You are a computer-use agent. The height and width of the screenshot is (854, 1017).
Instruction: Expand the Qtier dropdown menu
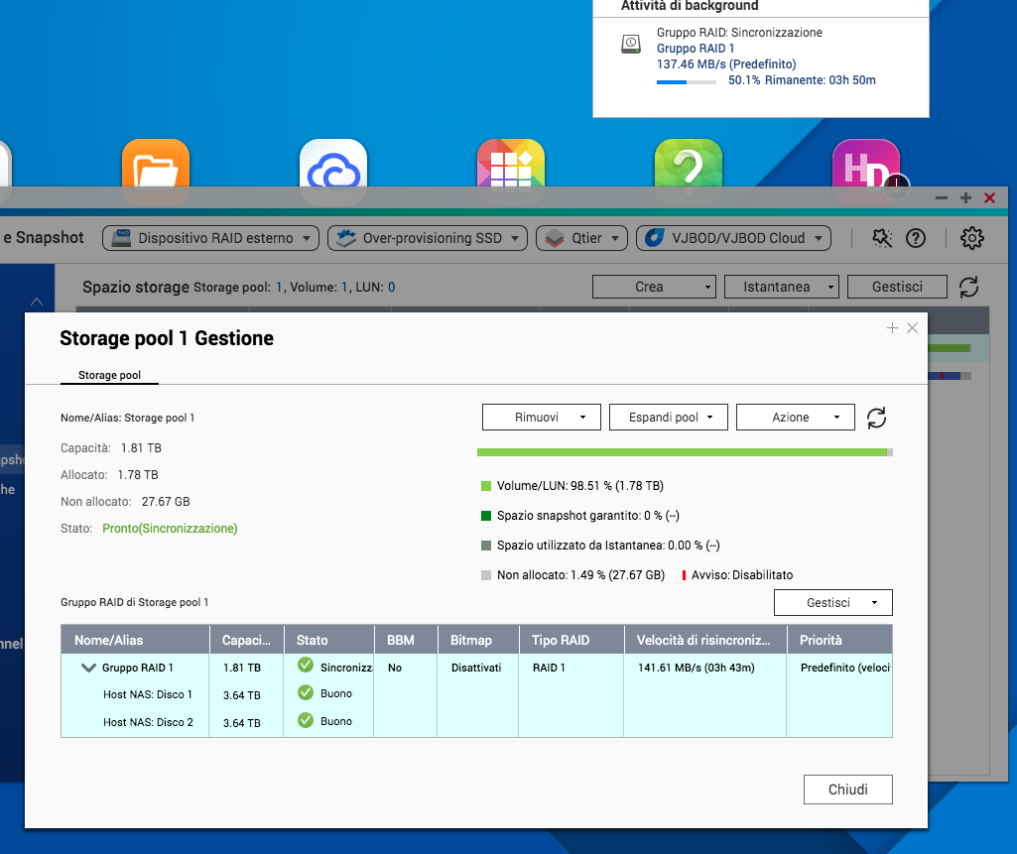pyautogui.click(x=582, y=238)
